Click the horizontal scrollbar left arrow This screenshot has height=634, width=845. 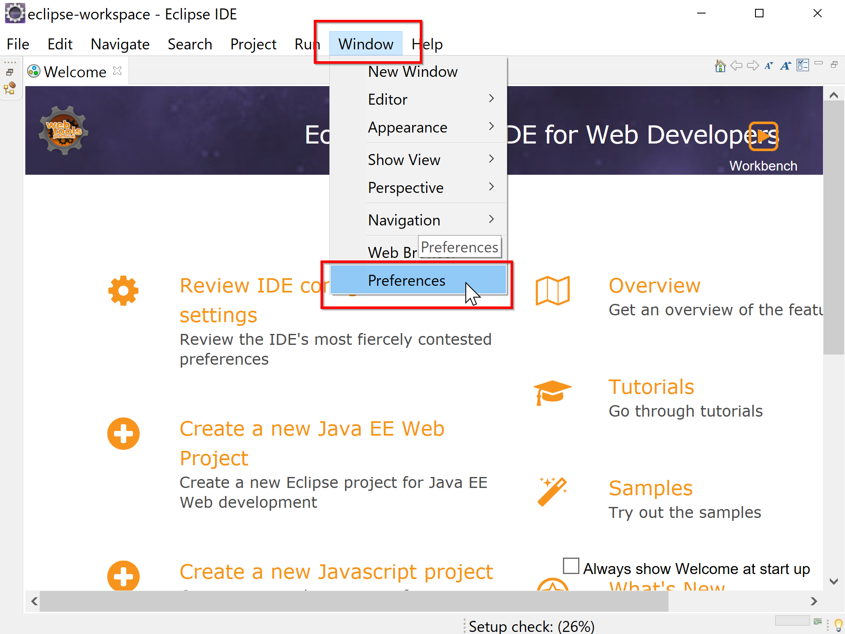pos(34,601)
